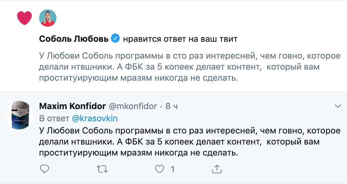Viewport: 347px width, 184px height.
Task: Open Соболь Любовь's round profile avatar
Action: click(48, 18)
